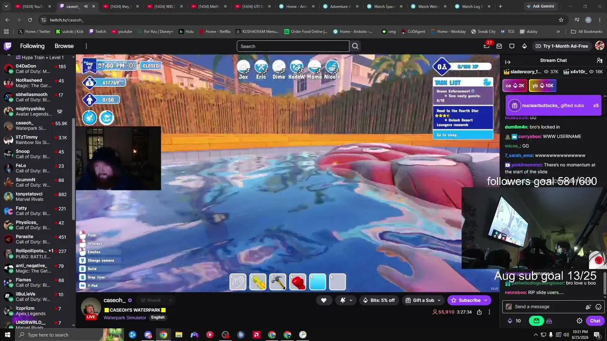Show the hidden bookmarks overflow chevron
This screenshot has width=607, height=341.
coord(558,32)
